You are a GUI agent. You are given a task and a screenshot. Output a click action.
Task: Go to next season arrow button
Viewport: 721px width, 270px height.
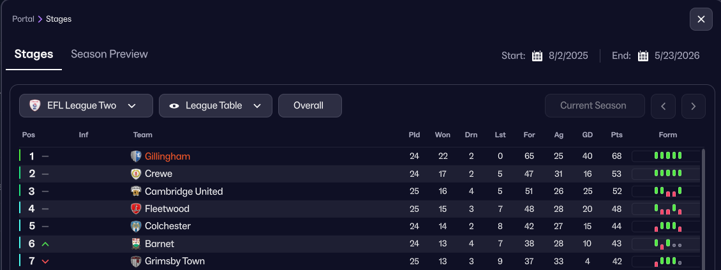694,106
